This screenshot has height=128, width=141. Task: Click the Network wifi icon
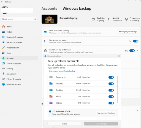coord(3,42)
